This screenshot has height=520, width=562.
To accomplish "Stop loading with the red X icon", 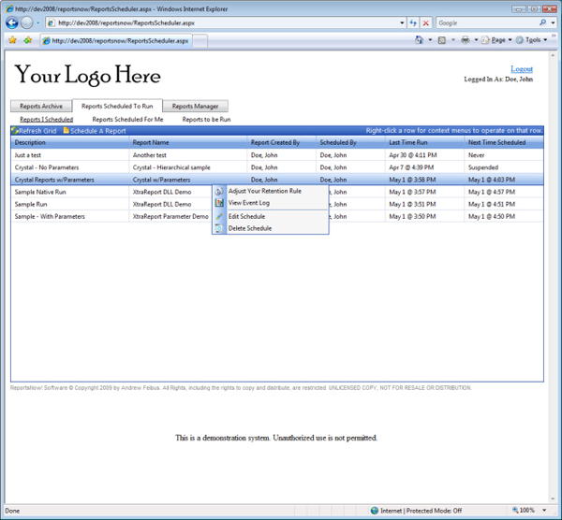I will click(x=426, y=22).
